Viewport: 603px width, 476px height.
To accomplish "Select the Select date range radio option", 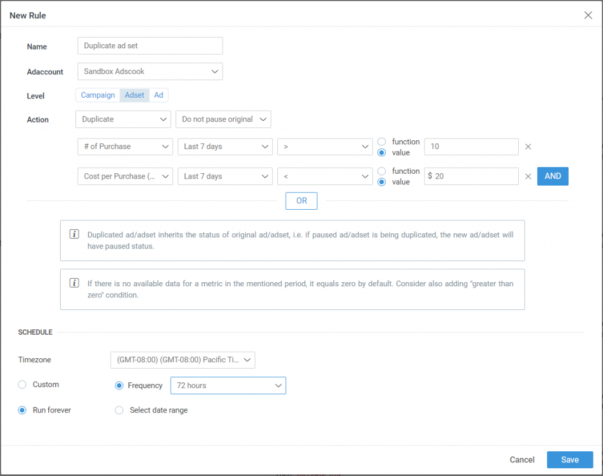I will (x=119, y=410).
